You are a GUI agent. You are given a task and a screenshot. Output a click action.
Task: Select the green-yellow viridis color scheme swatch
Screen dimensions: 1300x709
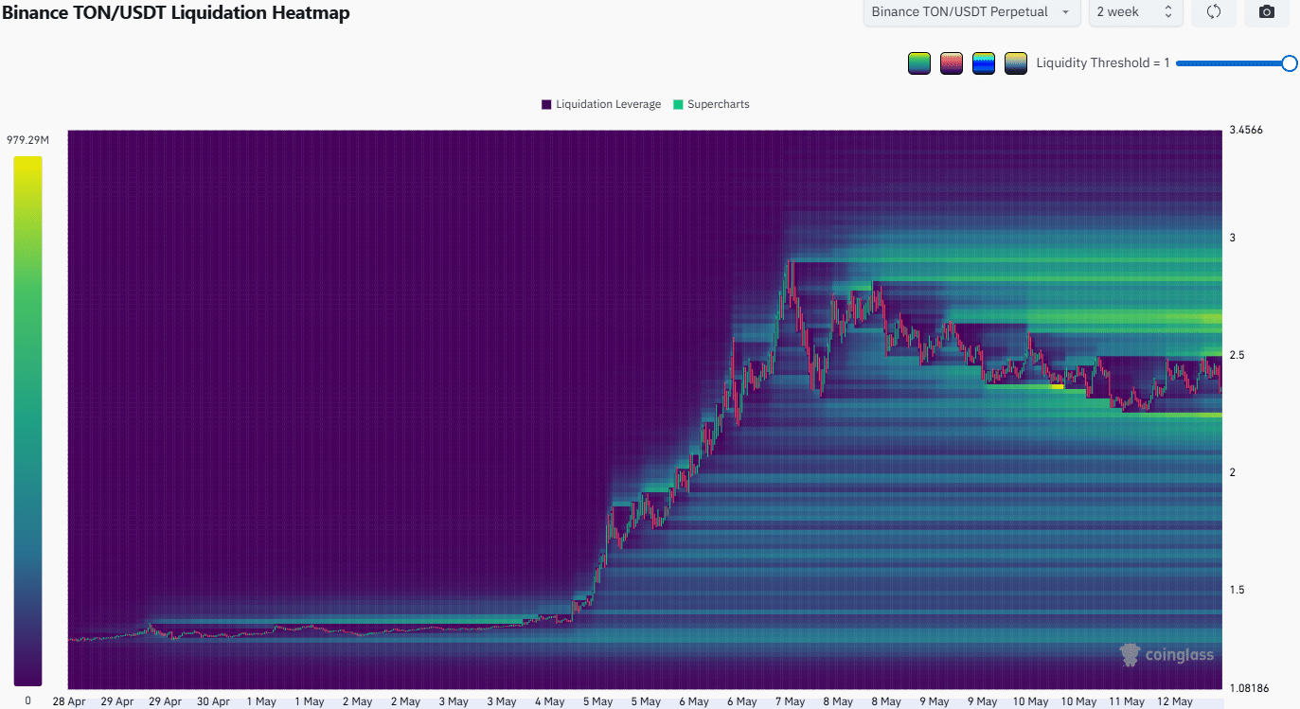click(918, 63)
